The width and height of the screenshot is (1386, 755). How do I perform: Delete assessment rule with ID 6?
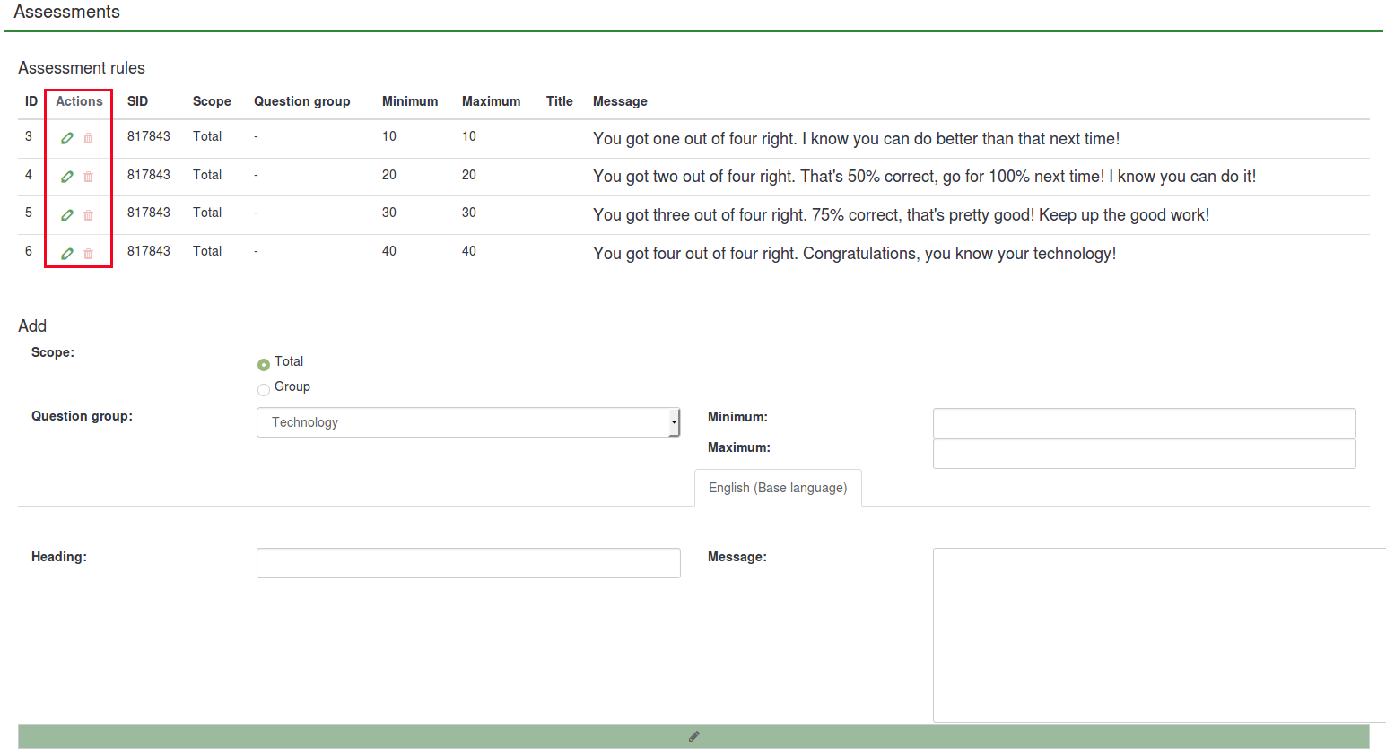click(x=88, y=254)
